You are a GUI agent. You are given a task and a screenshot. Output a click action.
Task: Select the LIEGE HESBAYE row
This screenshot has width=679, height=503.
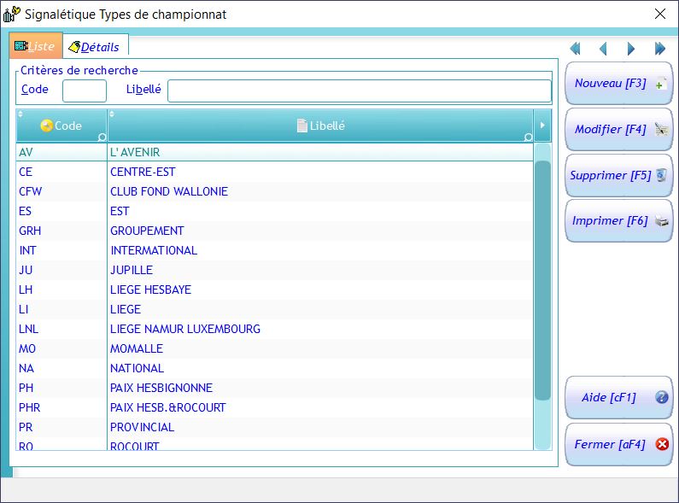tap(274, 290)
